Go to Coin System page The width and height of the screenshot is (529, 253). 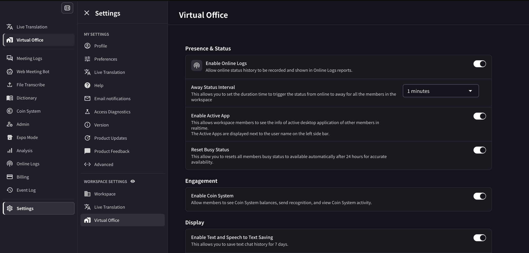point(39,111)
